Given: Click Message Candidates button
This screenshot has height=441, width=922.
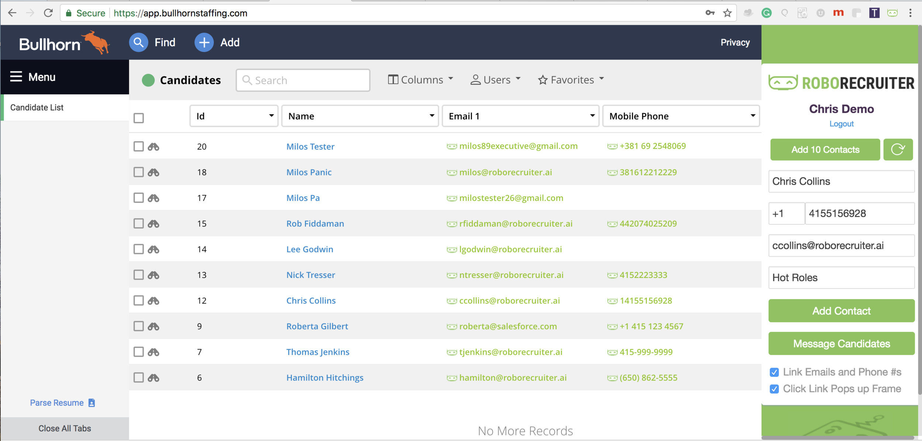Looking at the screenshot, I should point(842,344).
